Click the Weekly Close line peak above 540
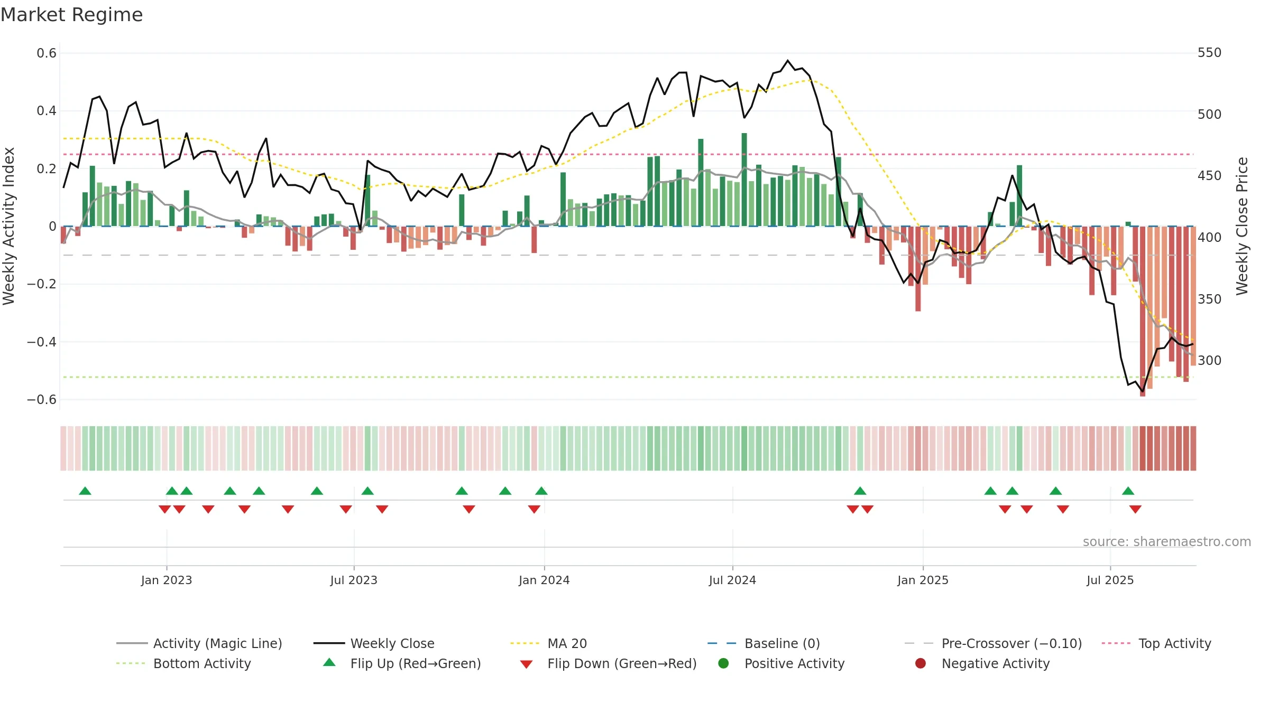Image resolution: width=1269 pixels, height=713 pixels. [x=788, y=61]
